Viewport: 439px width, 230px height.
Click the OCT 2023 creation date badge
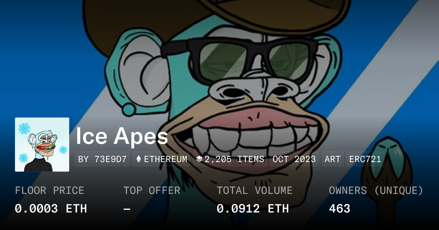pos(294,159)
